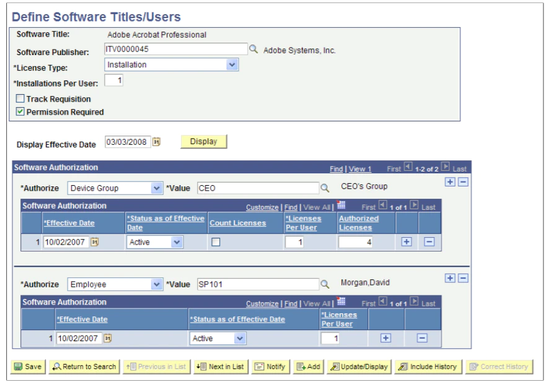
Task: Uncheck the Permission Required checkbox
Action: 20,111
